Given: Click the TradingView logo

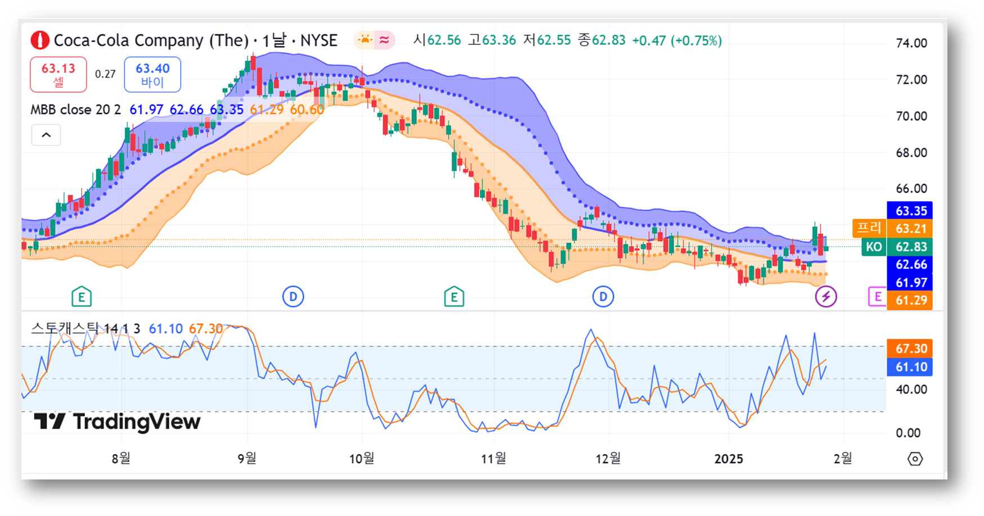Looking at the screenshot, I should click(117, 422).
